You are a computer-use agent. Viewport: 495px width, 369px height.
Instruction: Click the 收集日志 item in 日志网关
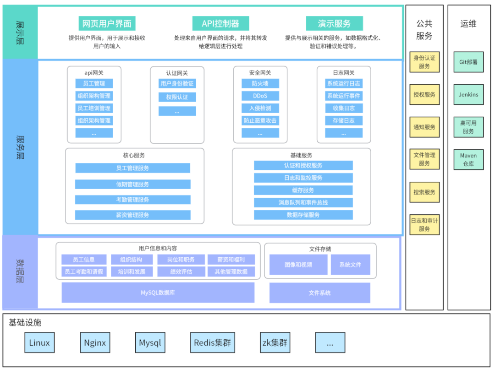click(x=343, y=109)
